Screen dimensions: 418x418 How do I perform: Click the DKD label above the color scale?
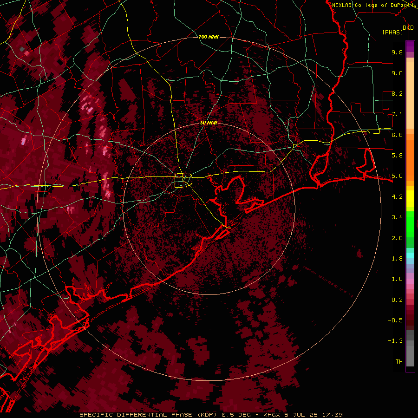click(408, 28)
